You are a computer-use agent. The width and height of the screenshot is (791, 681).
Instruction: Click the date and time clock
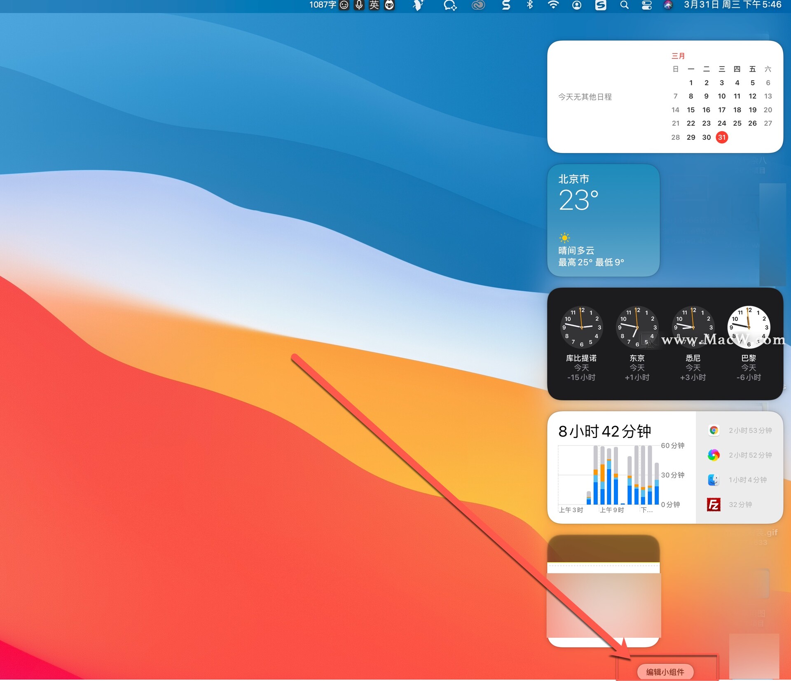[x=732, y=5]
